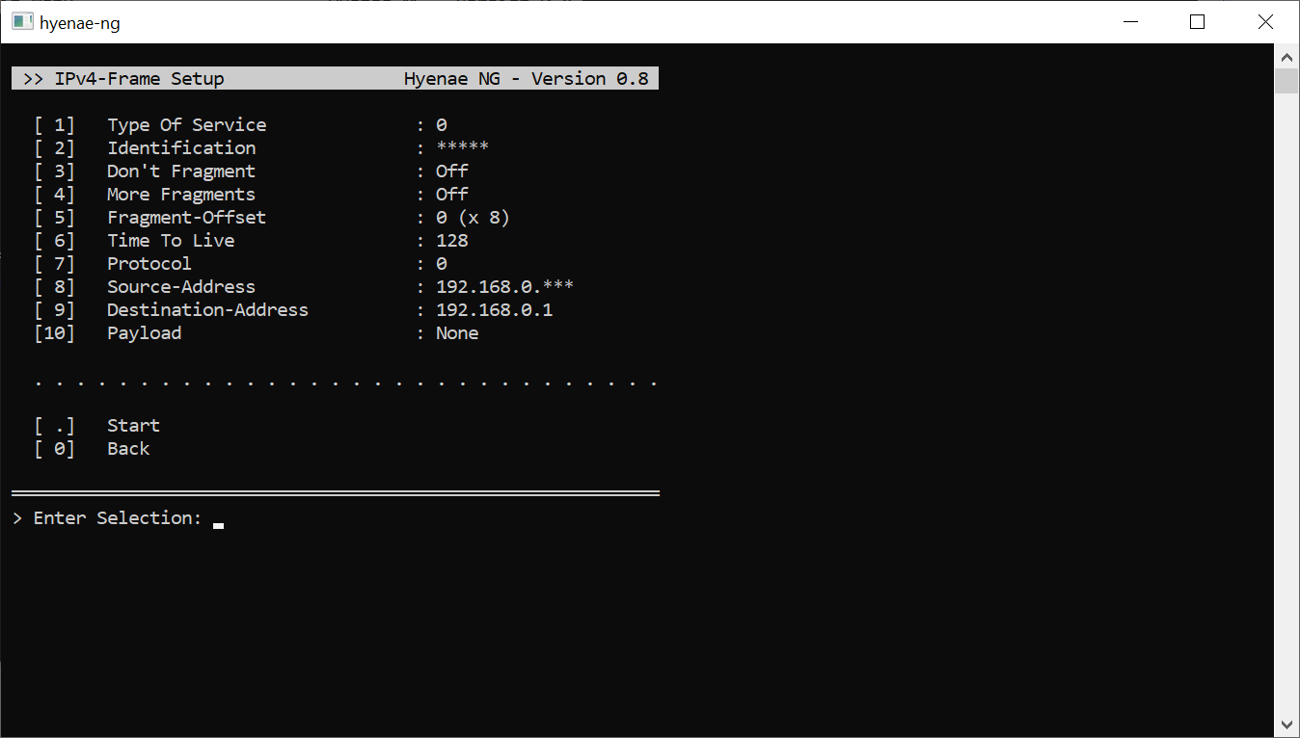Click the Source-Address option label
Viewport: 1300px width, 738px height.
tap(181, 287)
